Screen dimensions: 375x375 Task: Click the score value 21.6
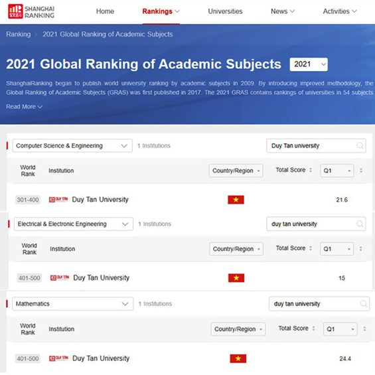click(342, 200)
